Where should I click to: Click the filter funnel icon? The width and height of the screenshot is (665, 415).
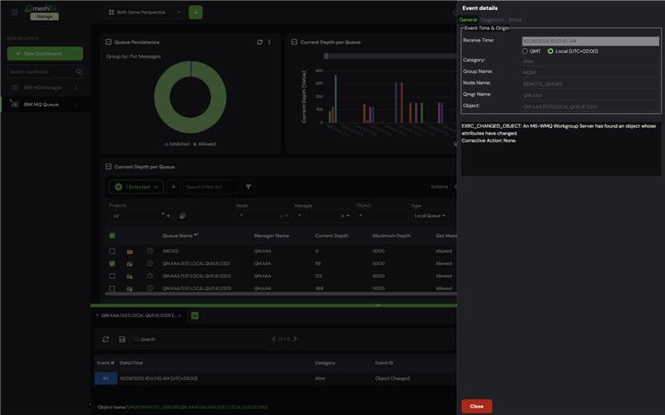(248, 188)
